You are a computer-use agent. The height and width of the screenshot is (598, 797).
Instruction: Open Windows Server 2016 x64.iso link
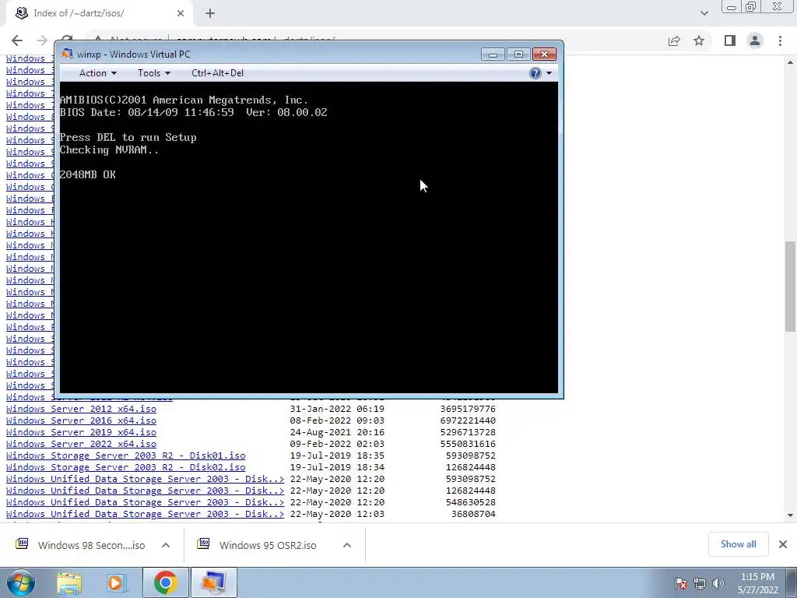(x=81, y=420)
